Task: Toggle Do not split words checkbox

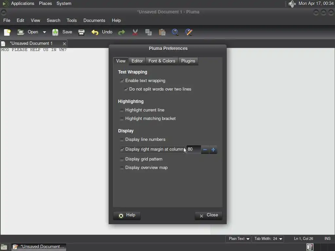Action: 126,89
